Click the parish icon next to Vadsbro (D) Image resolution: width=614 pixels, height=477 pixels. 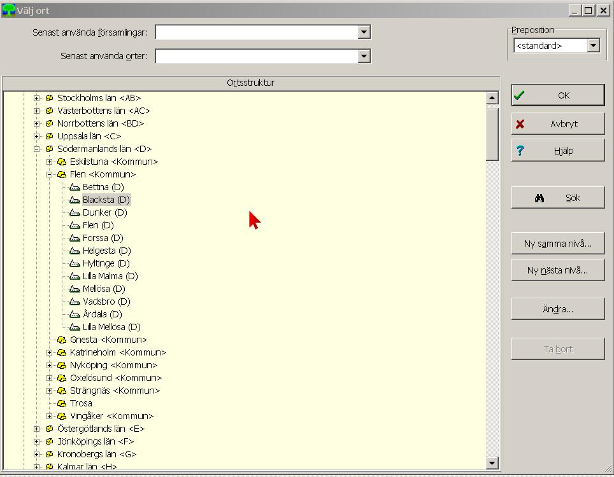pyautogui.click(x=75, y=302)
